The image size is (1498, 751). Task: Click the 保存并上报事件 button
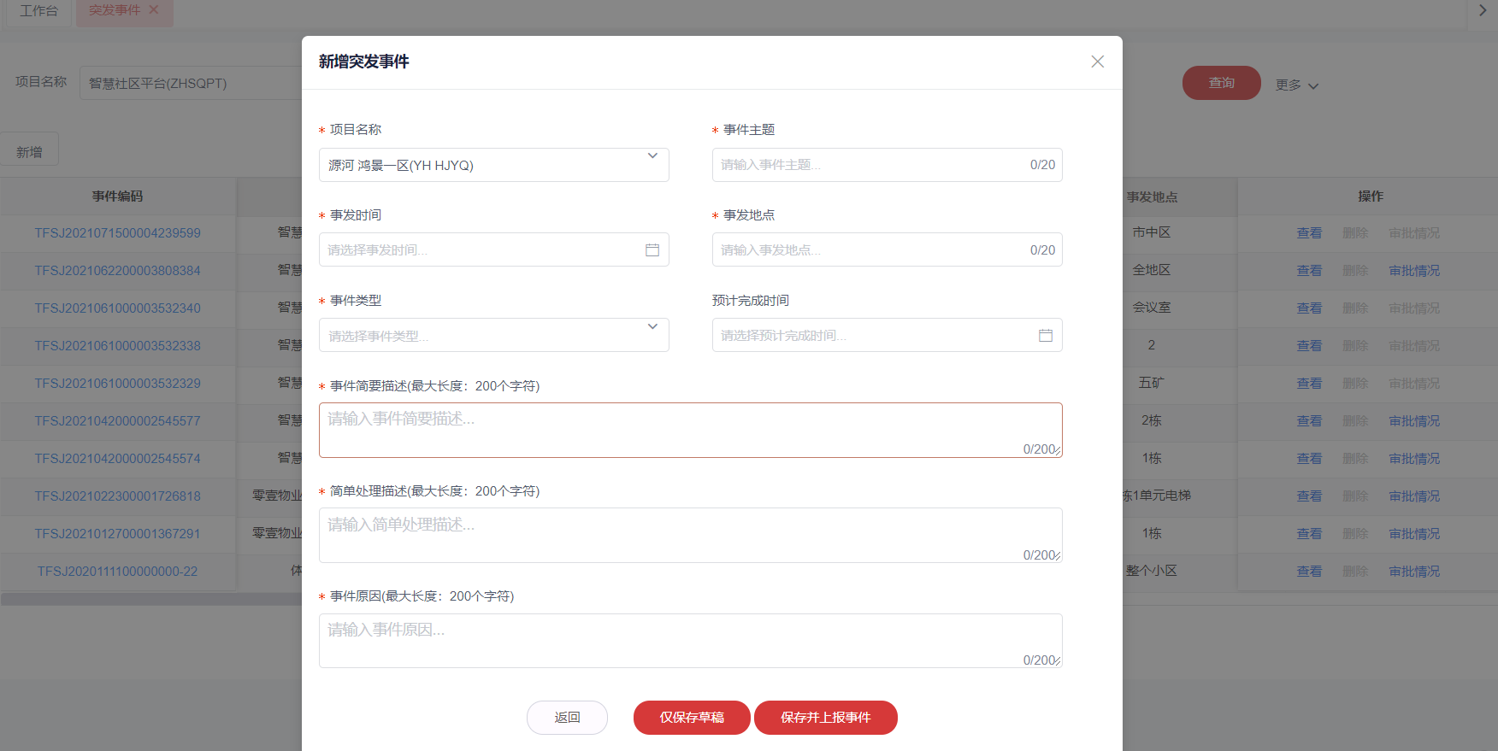pos(826,718)
